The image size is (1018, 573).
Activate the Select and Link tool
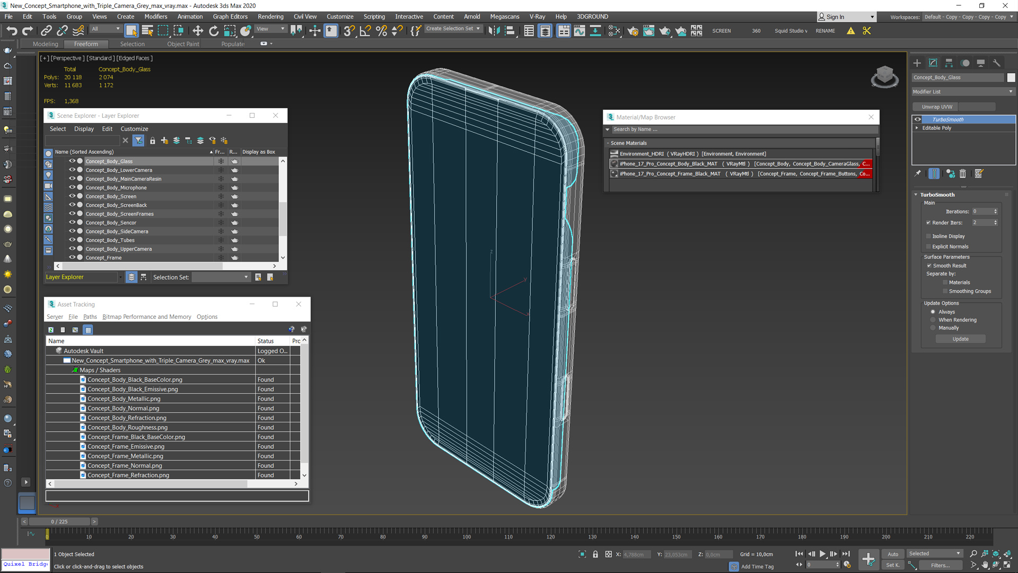coord(46,31)
